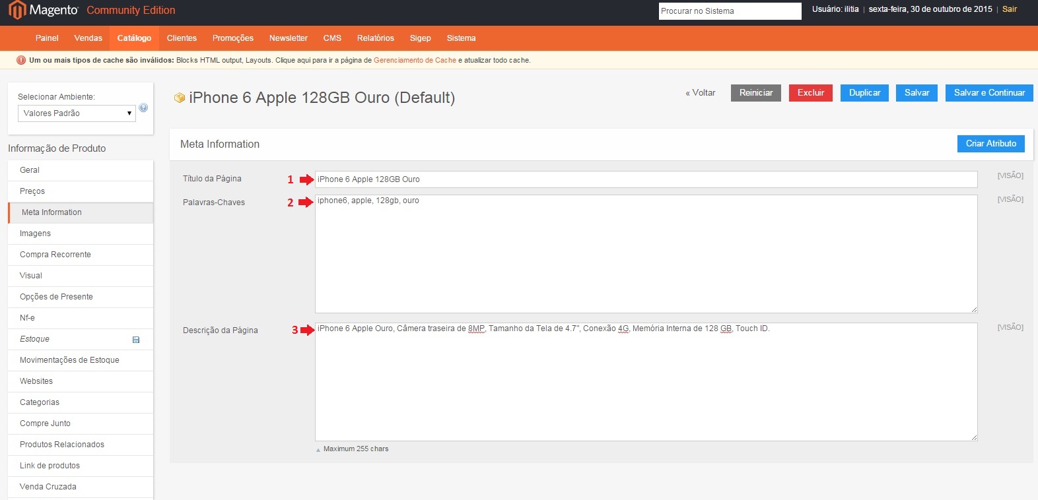This screenshot has height=500, width=1038.
Task: Select the Nf-e tab
Action: [81, 318]
